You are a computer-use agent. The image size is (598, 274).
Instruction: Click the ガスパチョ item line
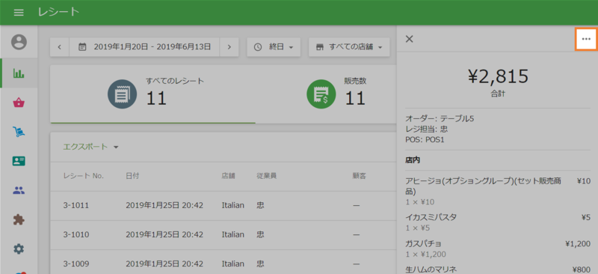coord(498,249)
